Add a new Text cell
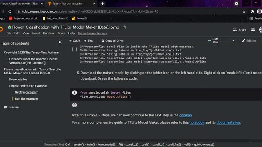The image size is (262, 147). point(89,41)
